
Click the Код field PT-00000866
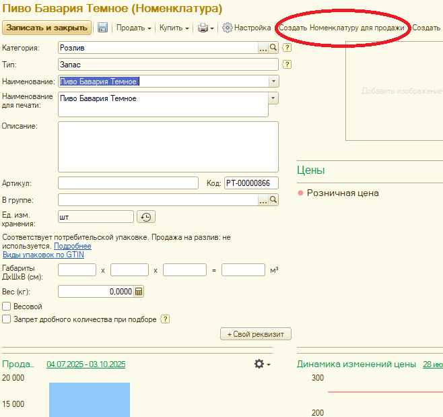point(251,183)
